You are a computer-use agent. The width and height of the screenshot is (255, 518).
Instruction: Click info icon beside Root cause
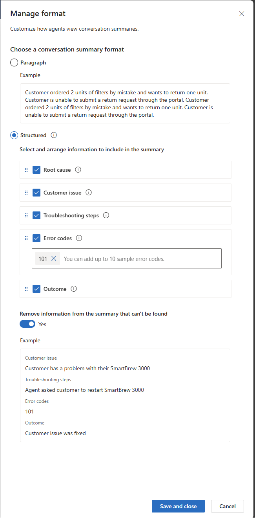[78, 170]
